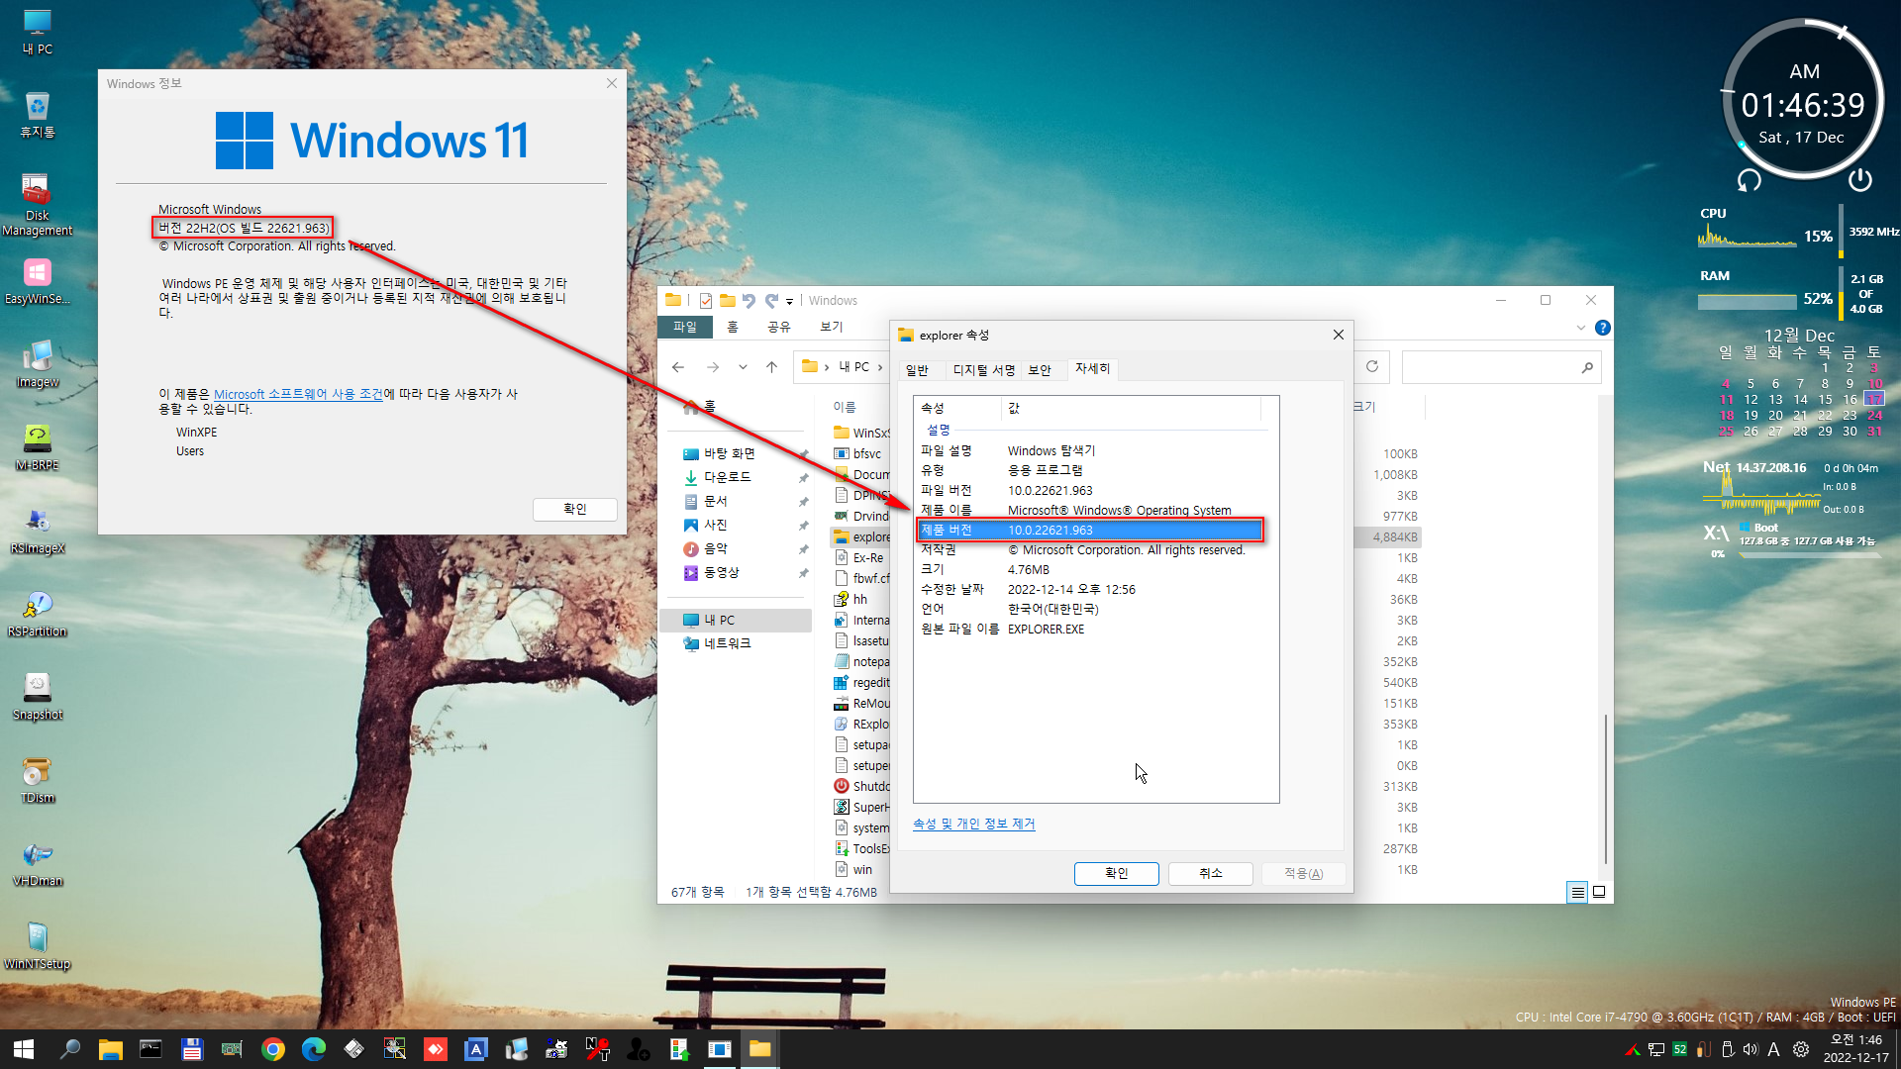
Task: Click the 속성 및 개인 정보 제거 link
Action: point(973,824)
